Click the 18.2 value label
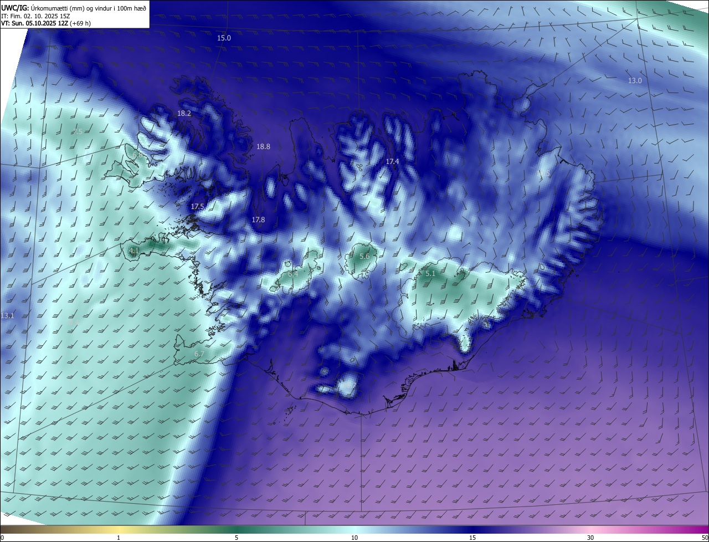This screenshot has width=709, height=542. (x=184, y=113)
